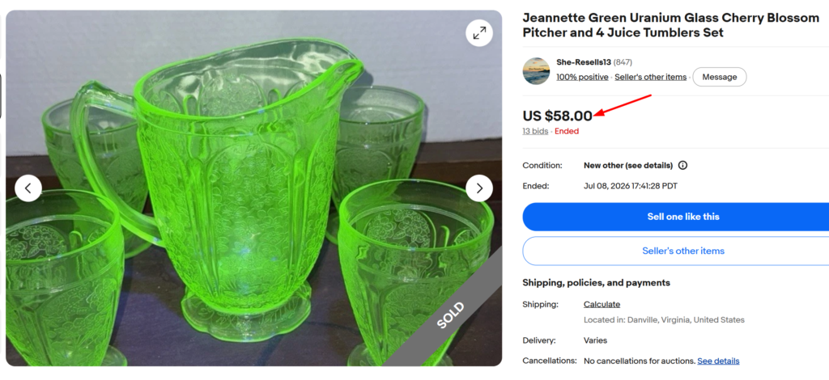This screenshot has height=380, width=829.
Task: Click the US $58.00 price
Action: click(557, 116)
